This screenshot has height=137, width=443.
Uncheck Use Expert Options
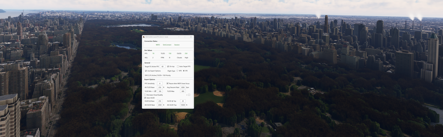point(146,71)
